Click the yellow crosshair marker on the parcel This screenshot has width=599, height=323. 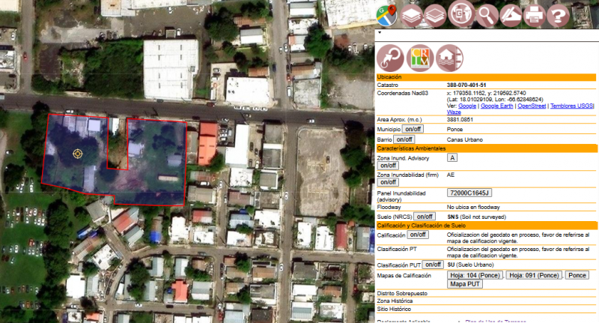click(x=77, y=153)
